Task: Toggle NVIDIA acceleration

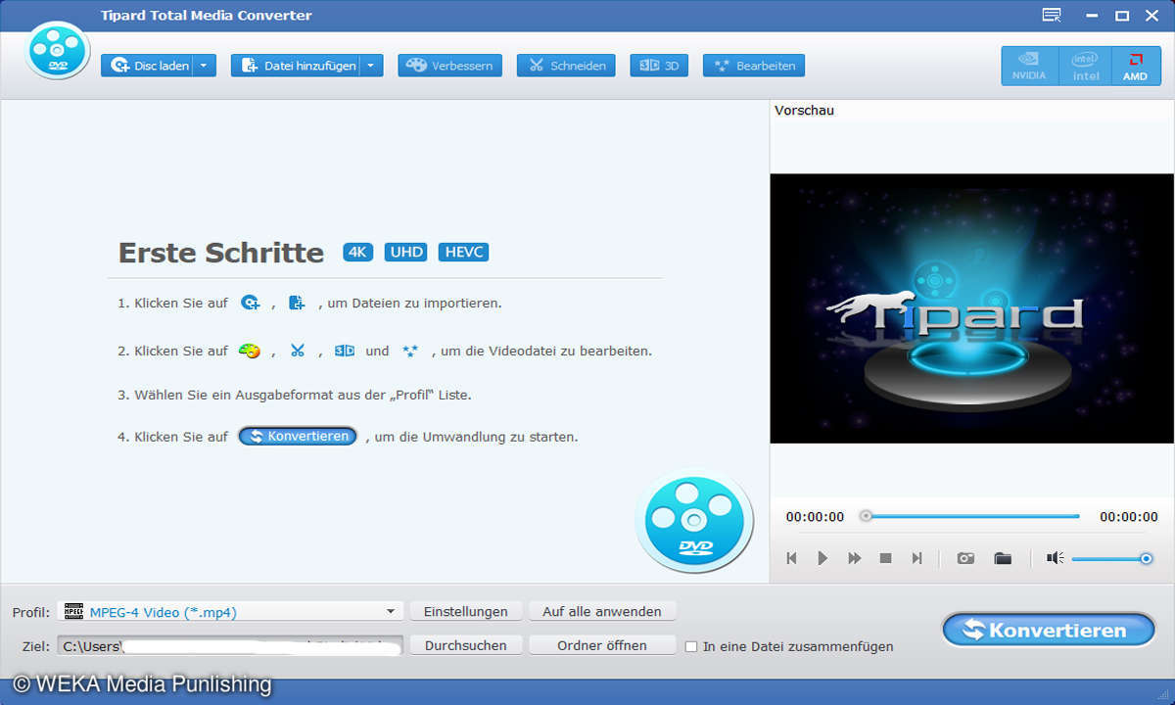Action: point(1029,66)
